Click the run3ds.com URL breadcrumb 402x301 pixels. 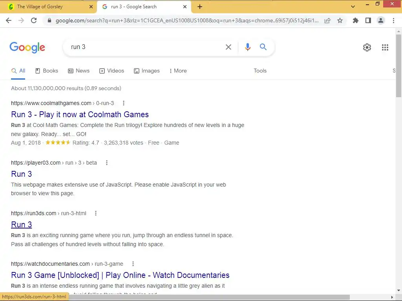pos(48,213)
